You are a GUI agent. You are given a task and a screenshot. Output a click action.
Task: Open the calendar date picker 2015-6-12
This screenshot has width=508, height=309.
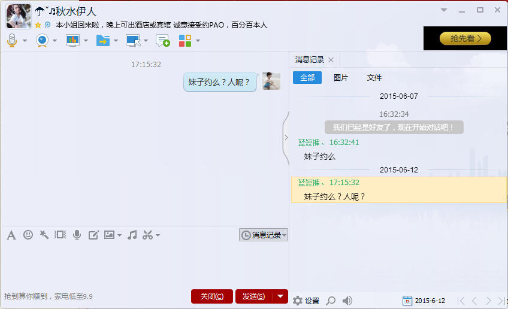[424, 301]
